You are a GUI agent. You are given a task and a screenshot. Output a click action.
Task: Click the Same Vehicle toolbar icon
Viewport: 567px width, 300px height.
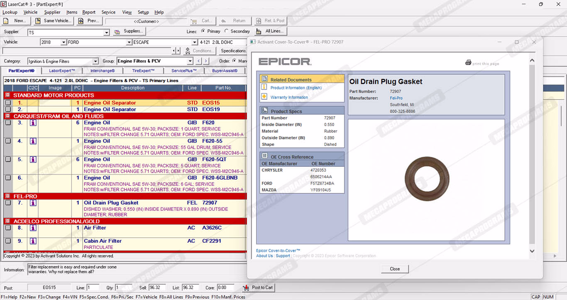pyautogui.click(x=38, y=21)
